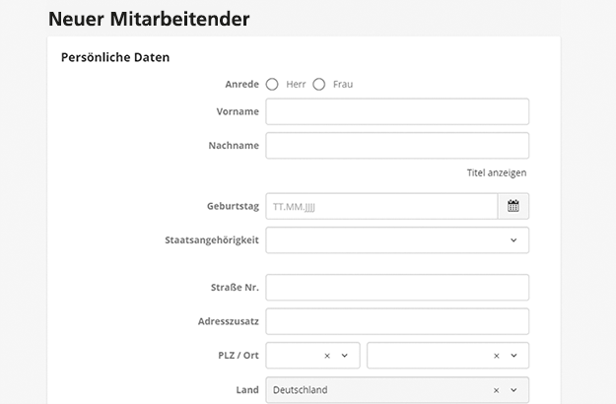Click the empty Staatsangehörigkeit select box

point(384,240)
